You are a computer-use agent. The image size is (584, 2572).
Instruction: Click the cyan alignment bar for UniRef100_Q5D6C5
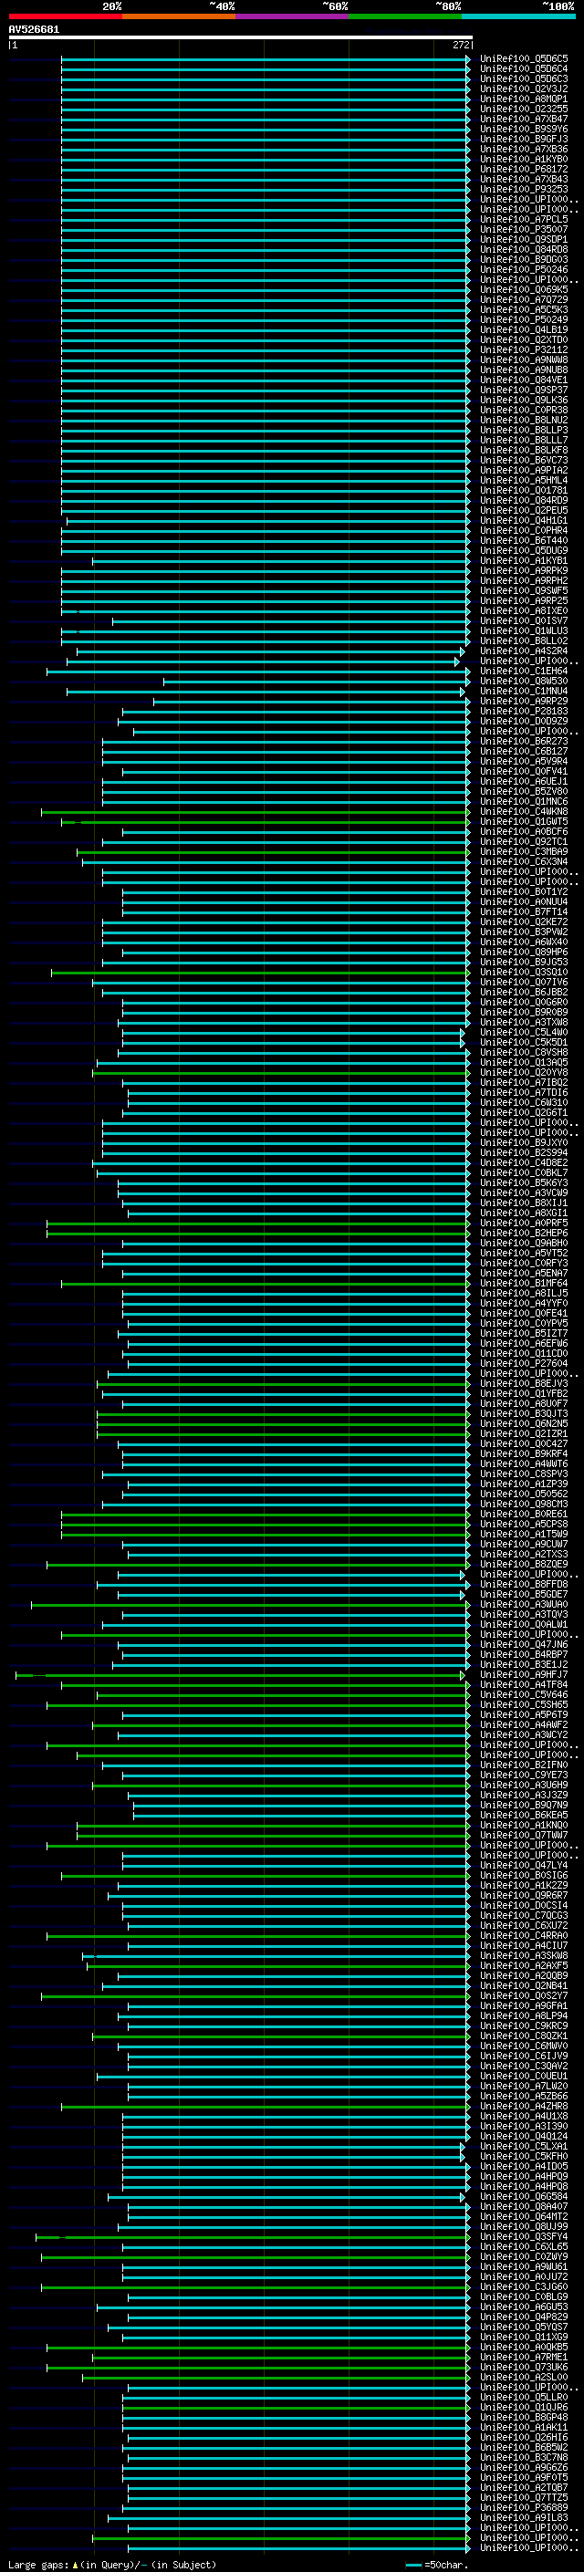(265, 59)
